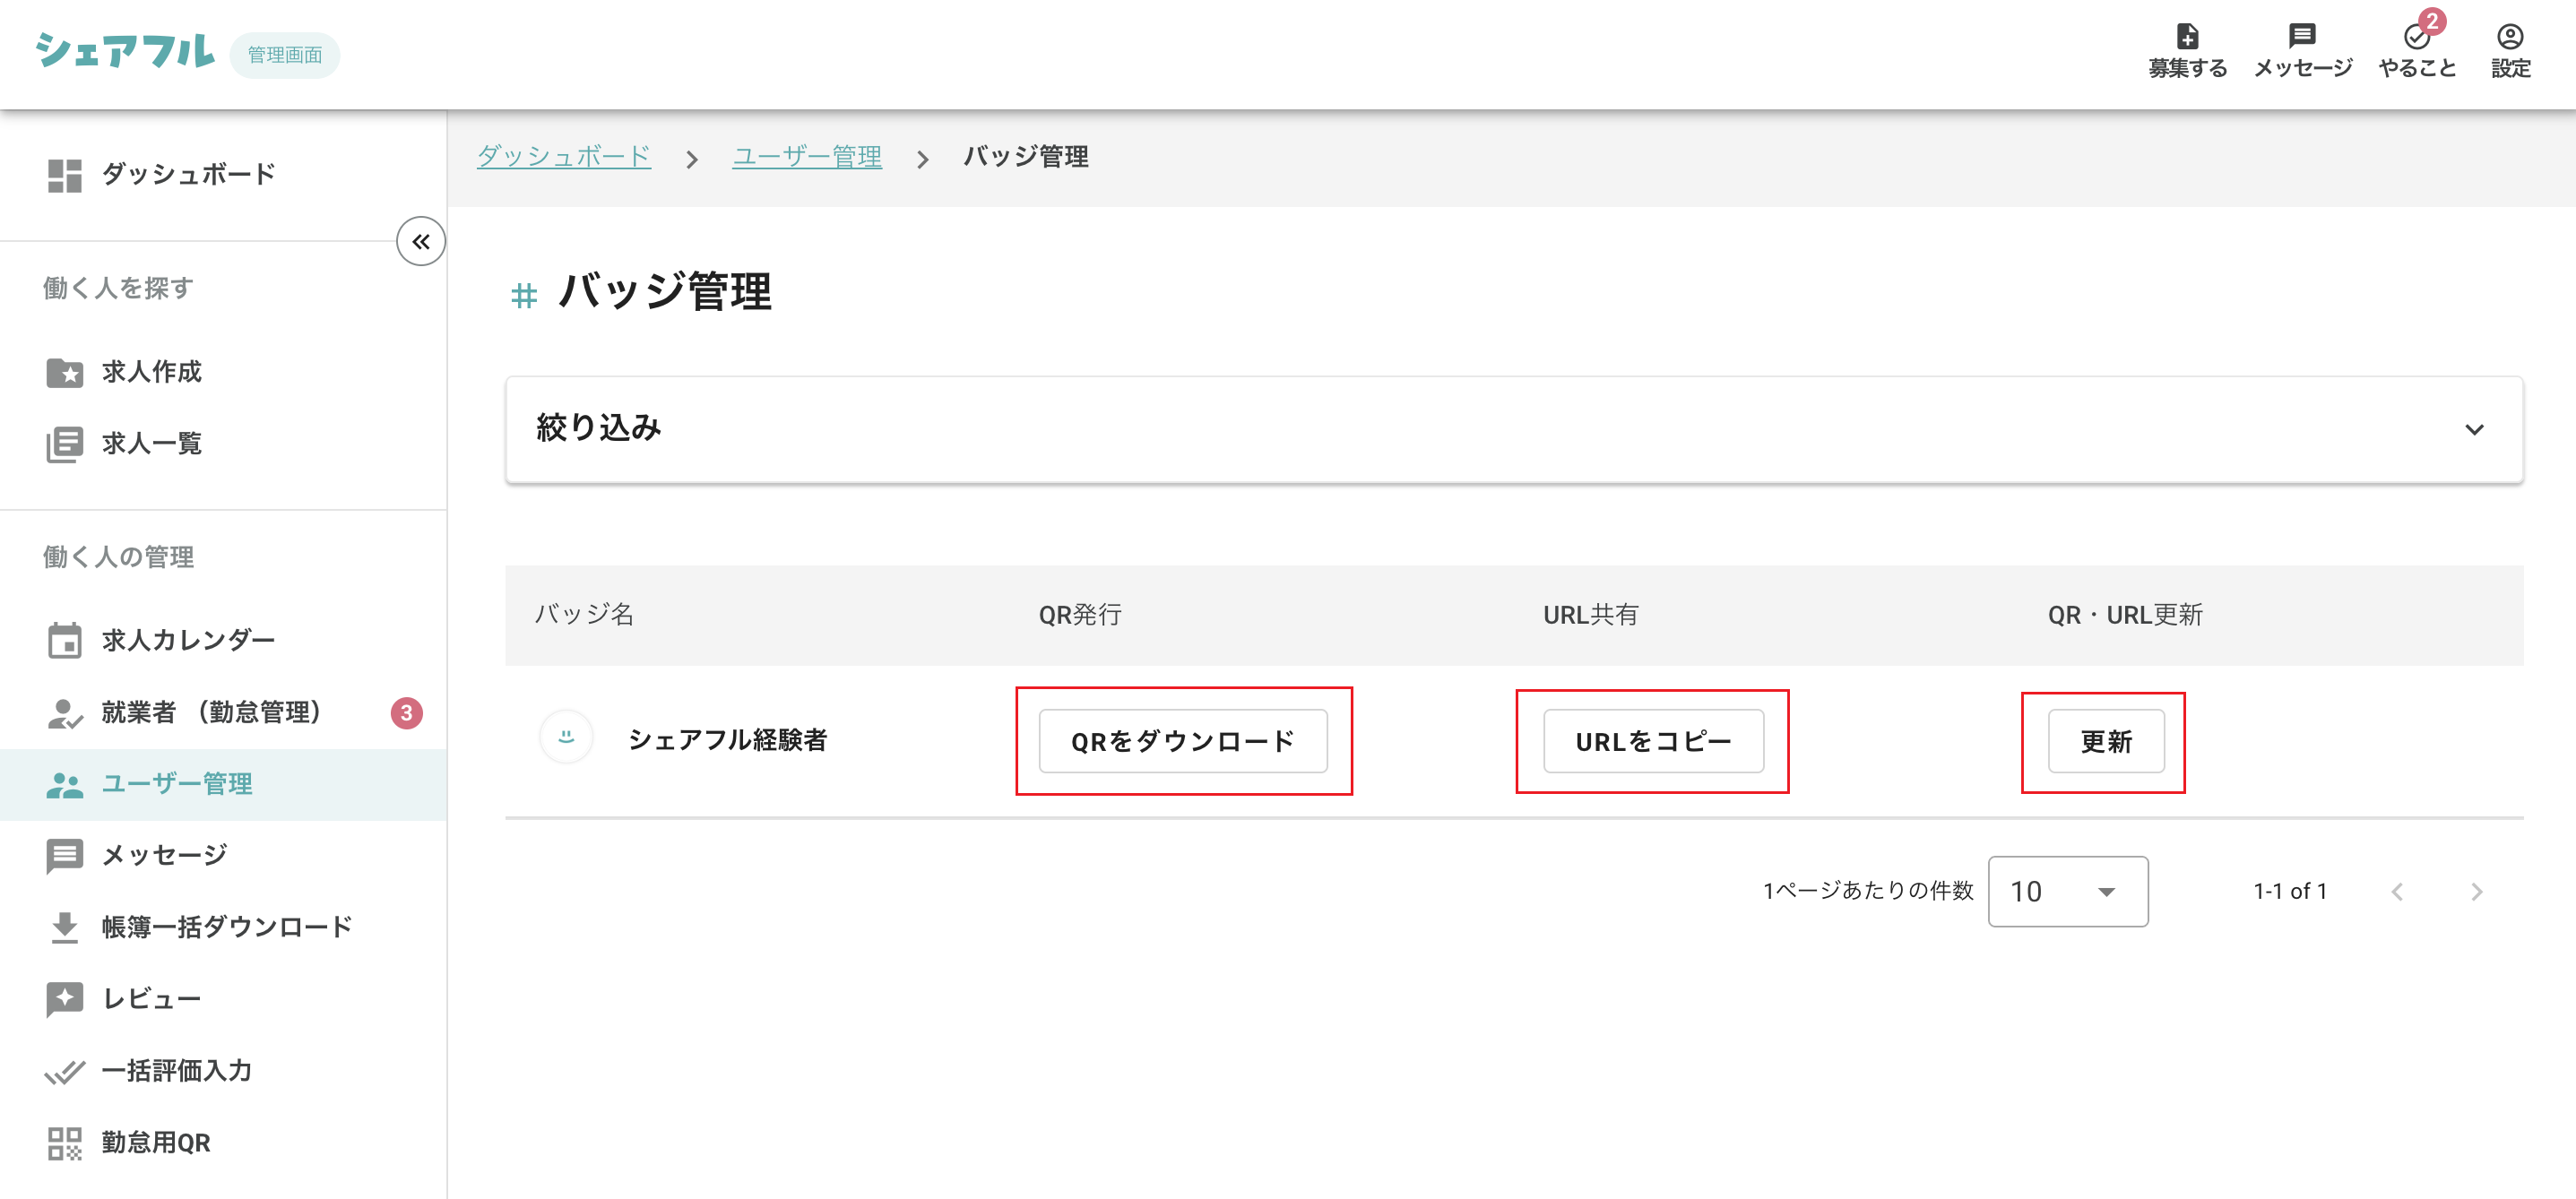Open 就業者（勤怠管理） sidebar item
Image resolution: width=2576 pixels, height=1199 pixels.
pos(210,712)
